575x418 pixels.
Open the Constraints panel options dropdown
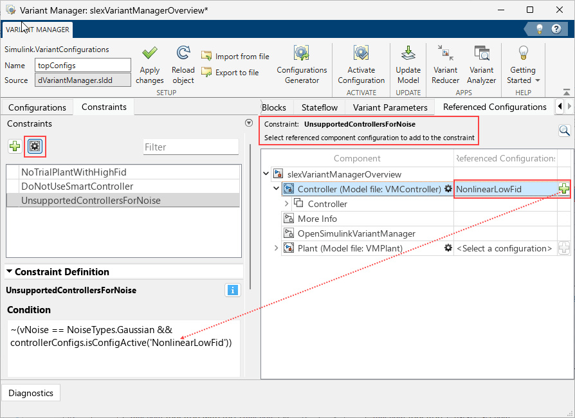click(249, 123)
